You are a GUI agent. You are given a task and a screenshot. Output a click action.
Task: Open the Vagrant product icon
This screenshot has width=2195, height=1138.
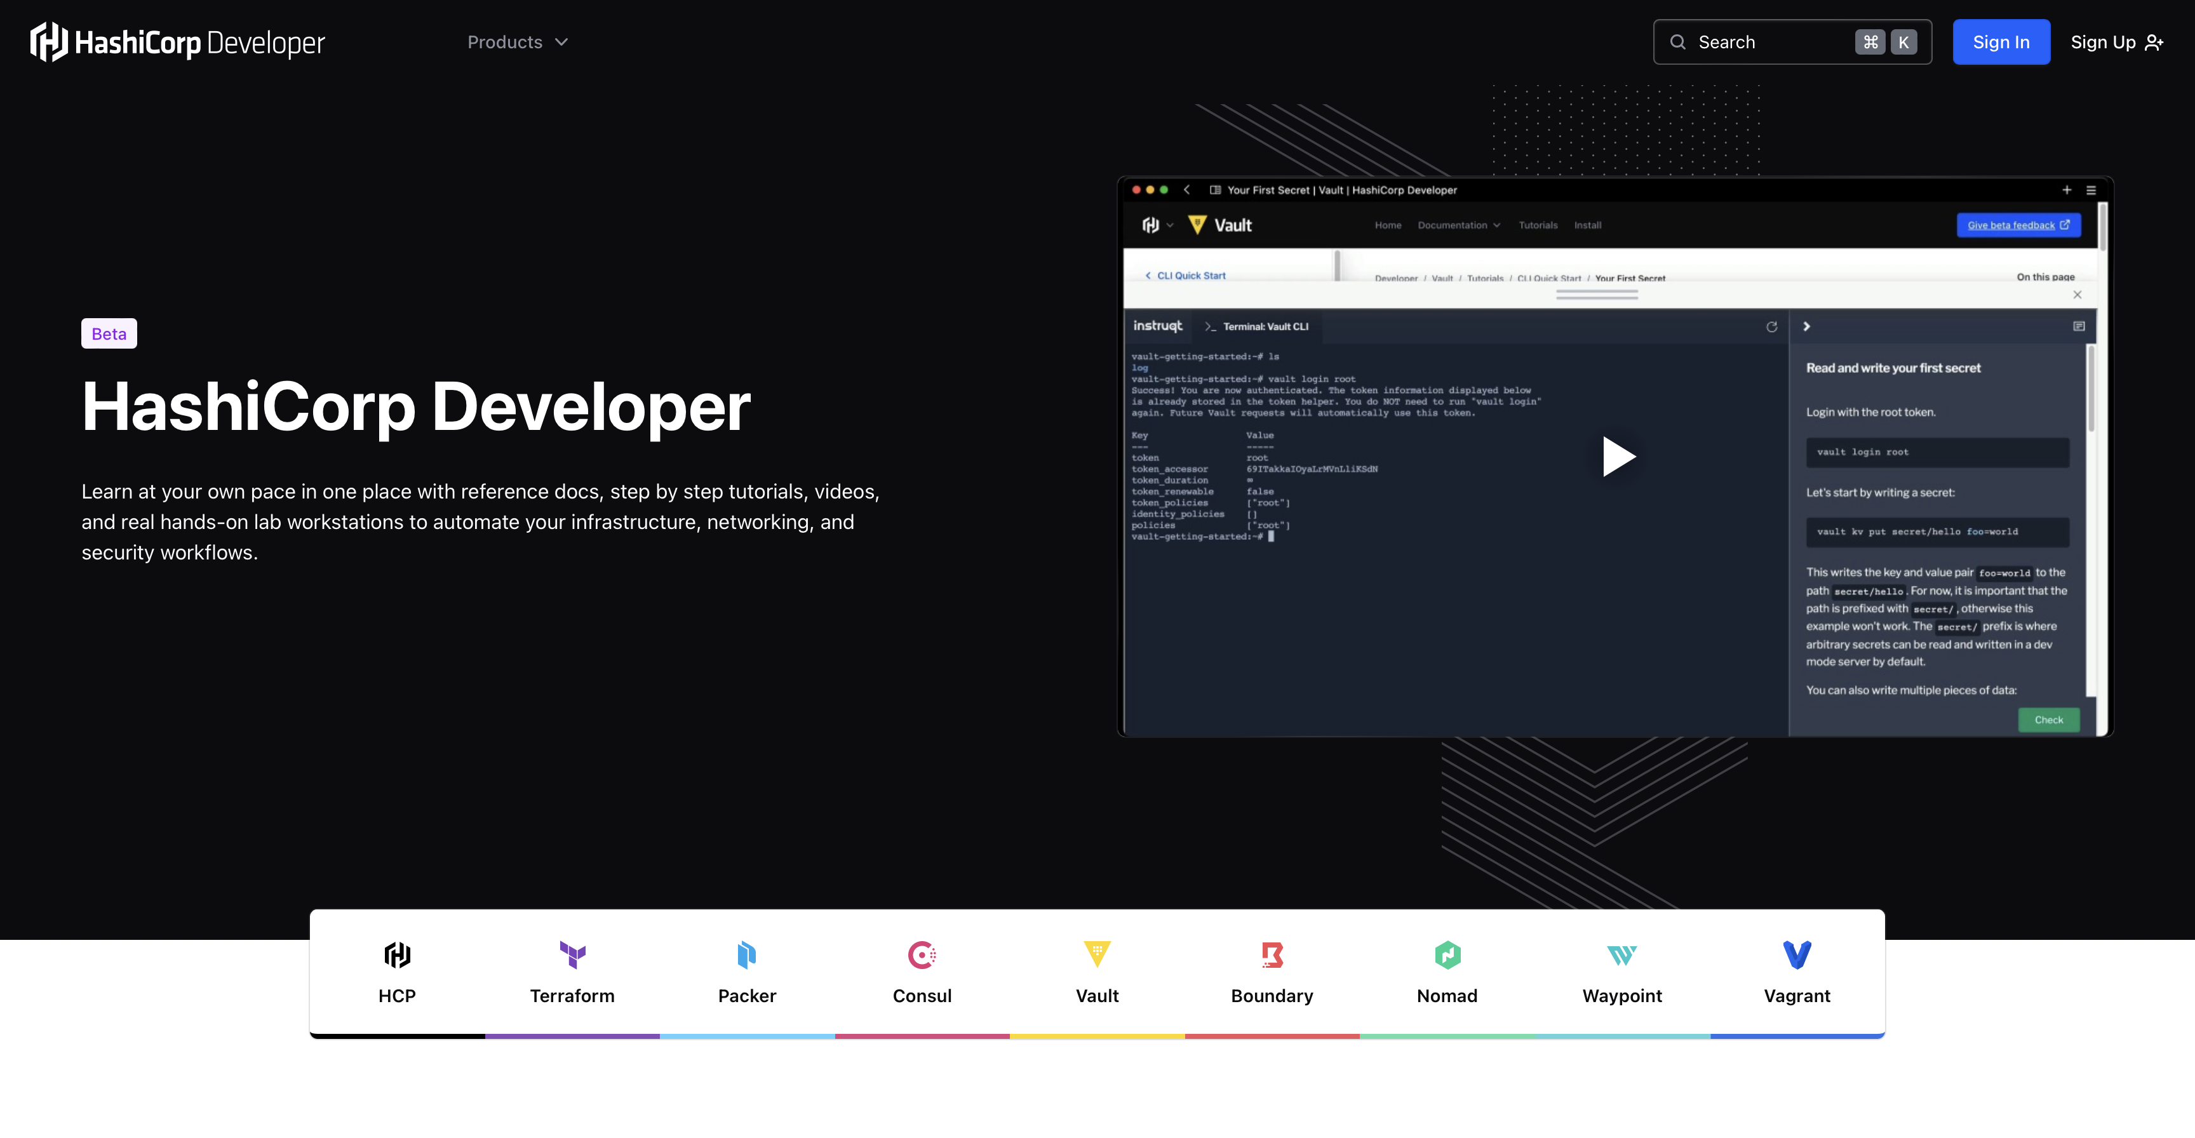[1797, 956]
